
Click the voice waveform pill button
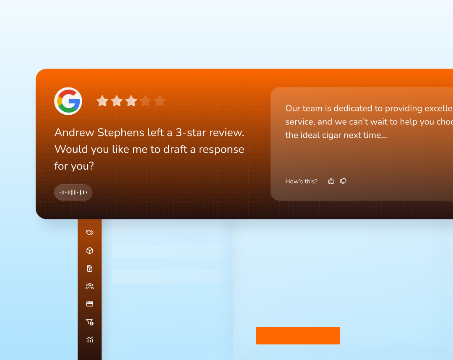click(x=73, y=192)
